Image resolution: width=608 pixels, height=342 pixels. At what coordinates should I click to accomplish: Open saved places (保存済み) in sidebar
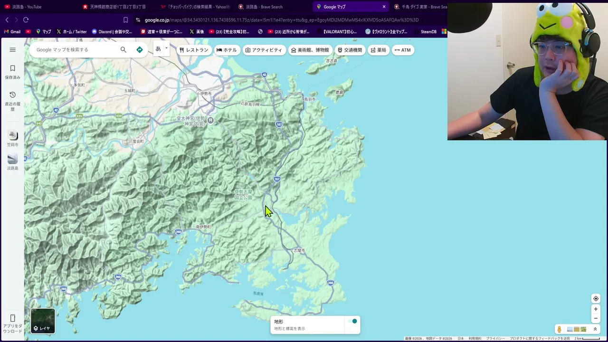13,72
